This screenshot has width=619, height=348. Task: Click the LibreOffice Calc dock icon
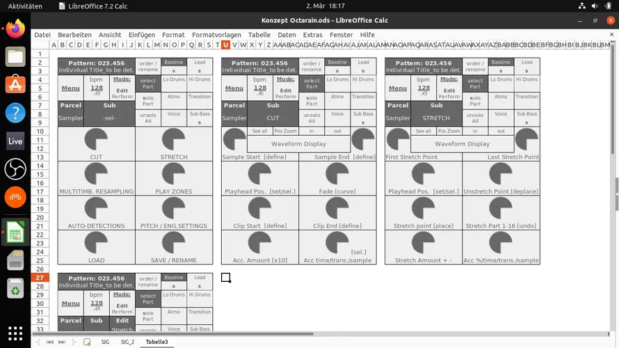tap(15, 232)
